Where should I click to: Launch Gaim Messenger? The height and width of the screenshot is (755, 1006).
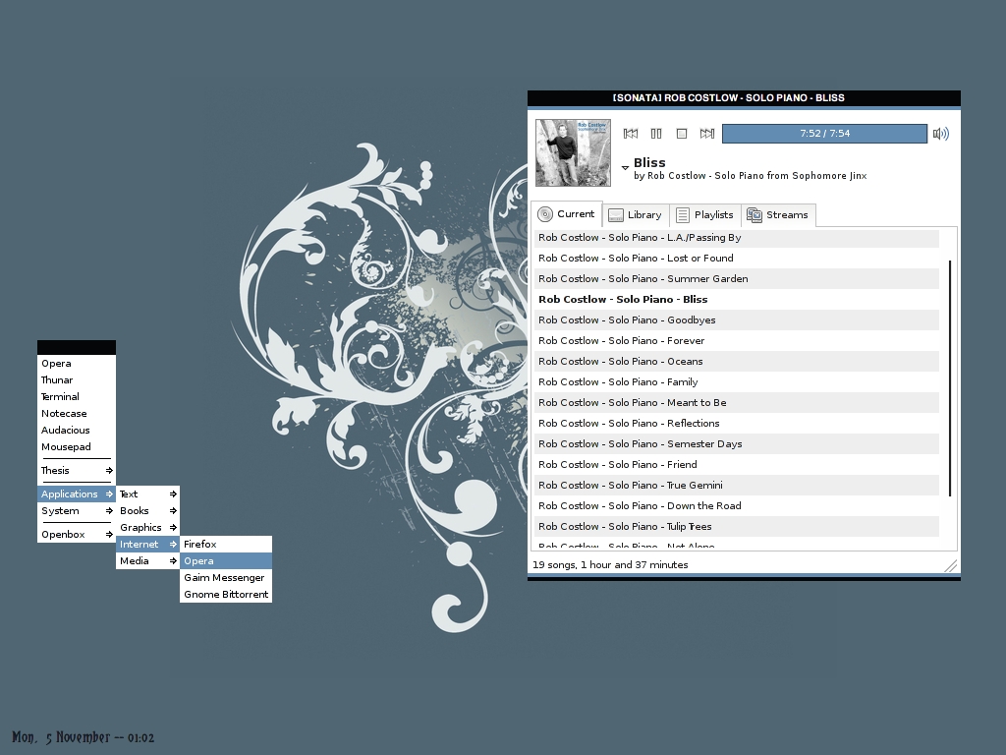[226, 578]
